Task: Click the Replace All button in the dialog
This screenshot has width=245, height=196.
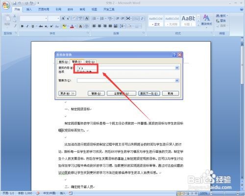Action: click(122, 93)
